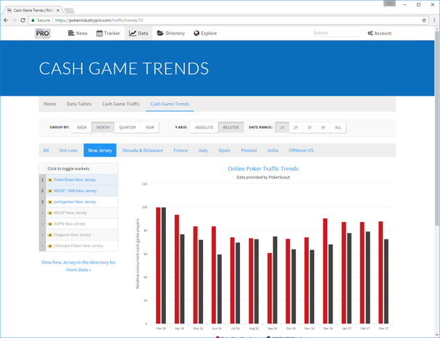440x338 pixels.
Task: Select the Dot-com market tab
Action: tap(68, 150)
